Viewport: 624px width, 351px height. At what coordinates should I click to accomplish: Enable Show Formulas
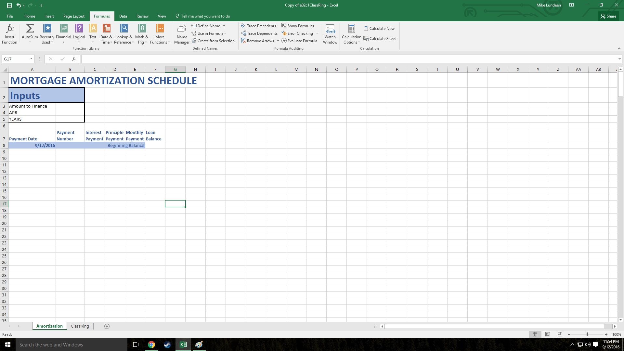pos(298,26)
